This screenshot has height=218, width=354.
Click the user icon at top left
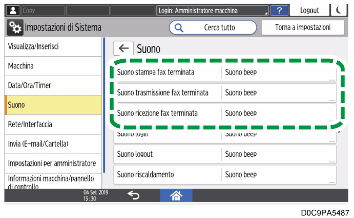click(x=12, y=10)
